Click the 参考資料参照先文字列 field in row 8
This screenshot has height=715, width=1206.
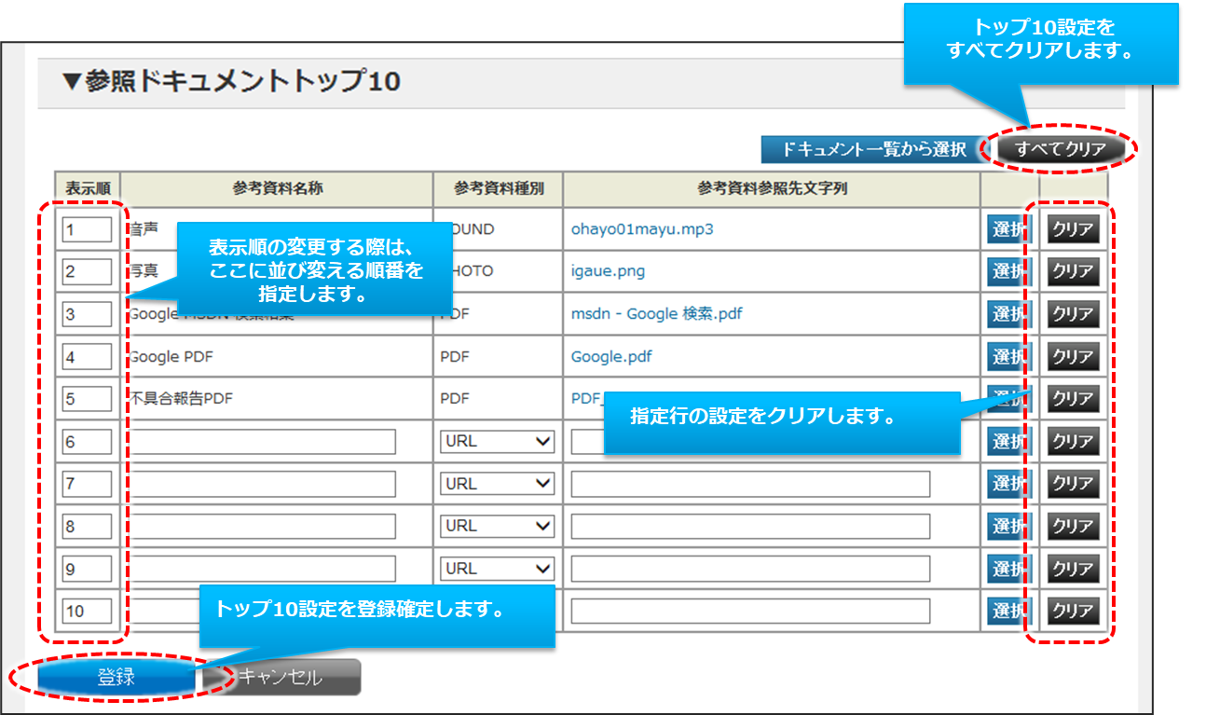pyautogui.click(x=750, y=526)
